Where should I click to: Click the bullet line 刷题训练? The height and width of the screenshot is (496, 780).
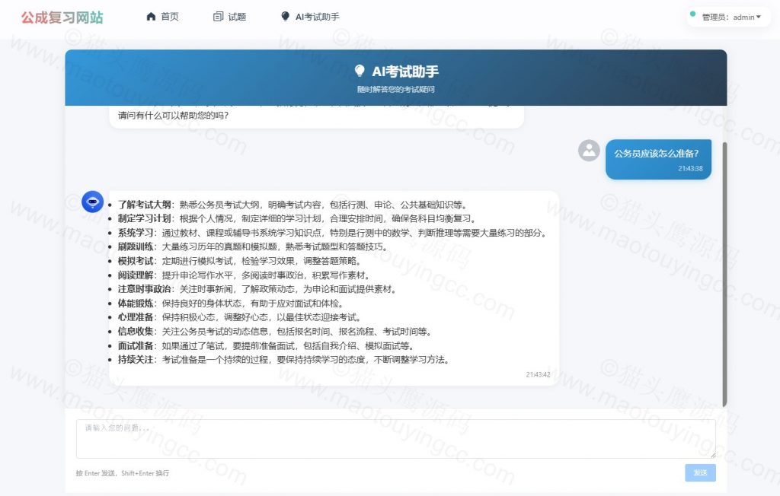click(x=253, y=246)
